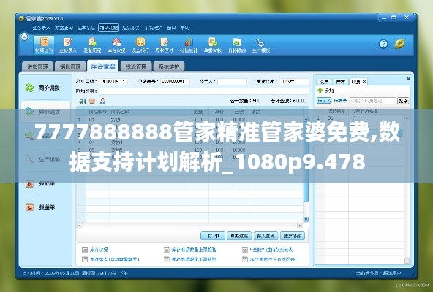Viewport: 433px width, 292px height.
Task: Click the first small icon above the goods table
Action: (x=83, y=101)
